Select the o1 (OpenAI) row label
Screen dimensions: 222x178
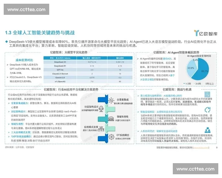60,82
